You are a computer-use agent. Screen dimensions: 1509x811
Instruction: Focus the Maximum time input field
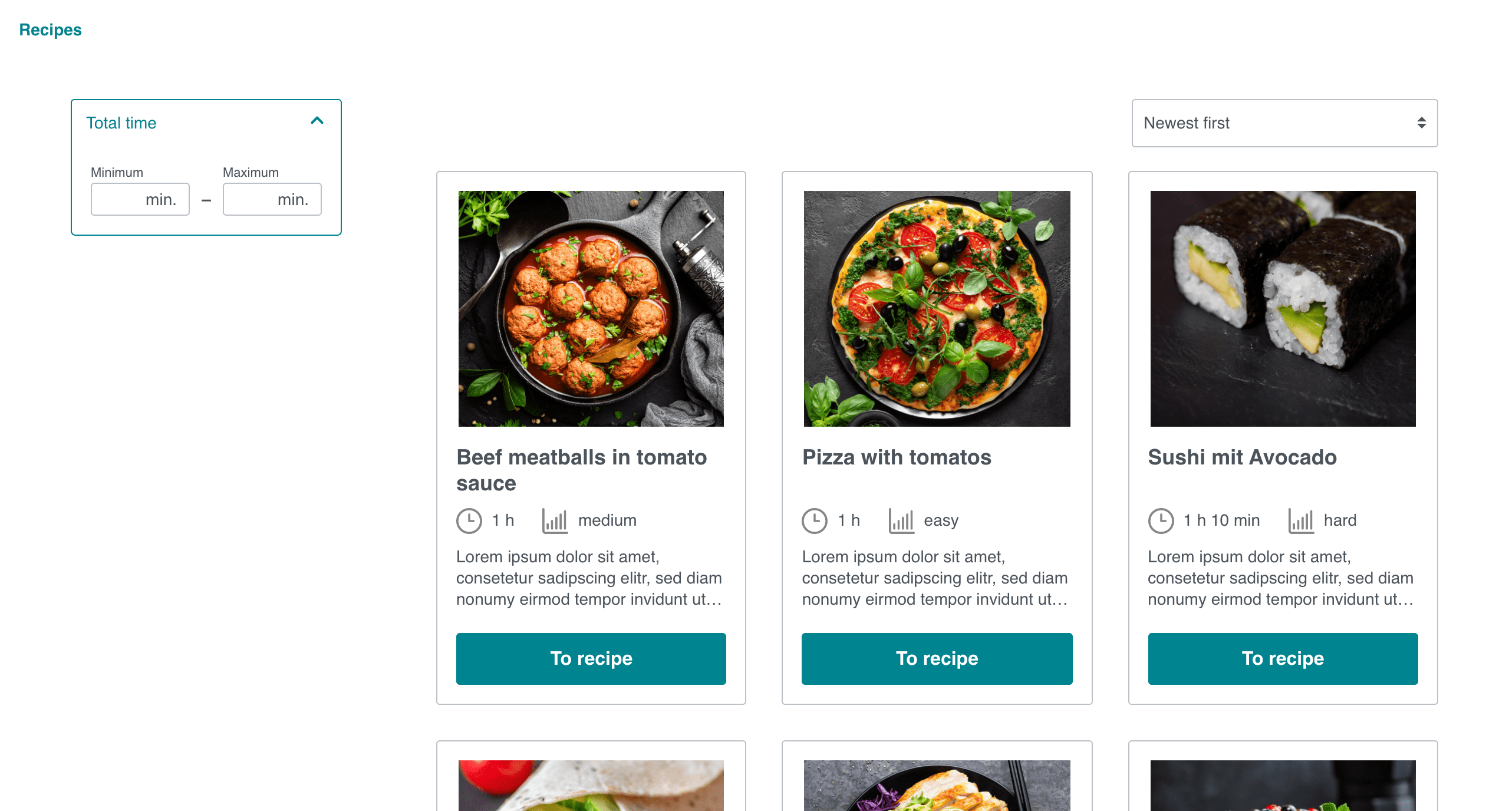(272, 200)
